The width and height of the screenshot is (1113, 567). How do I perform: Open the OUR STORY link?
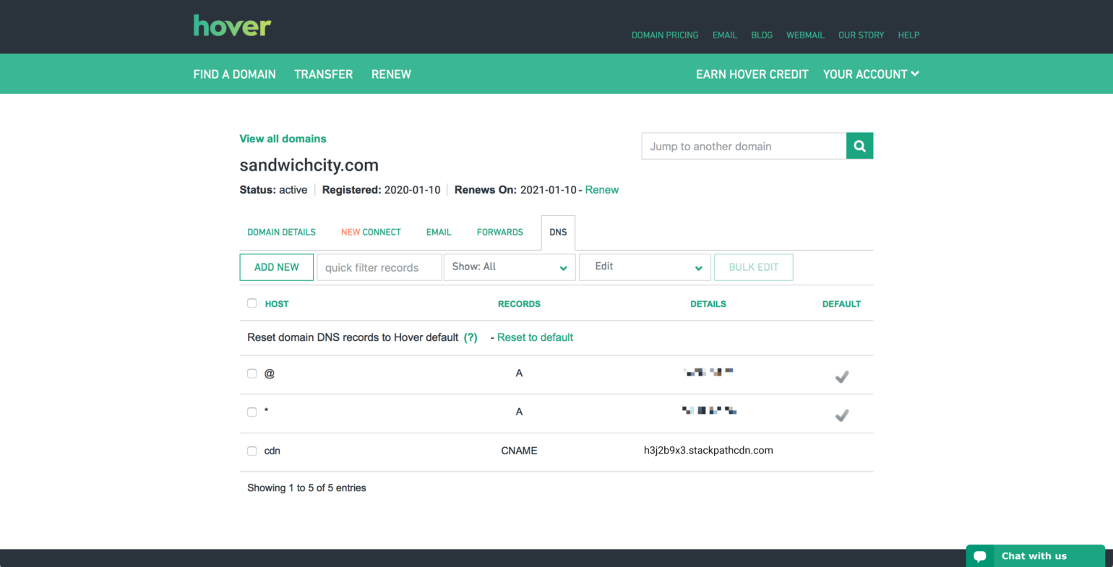point(861,35)
